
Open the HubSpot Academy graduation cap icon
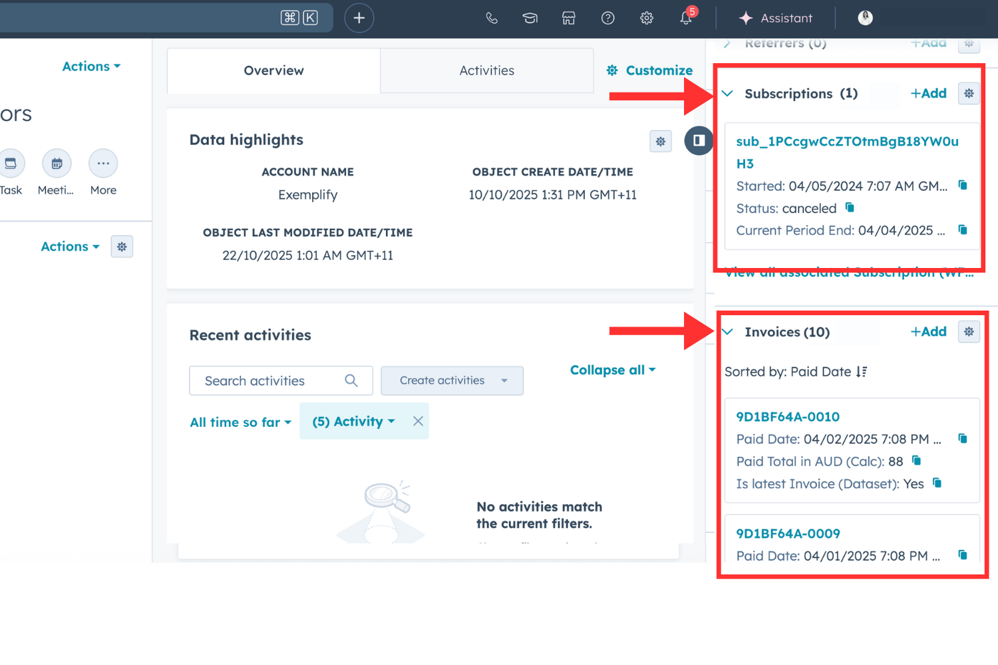pyautogui.click(x=530, y=18)
